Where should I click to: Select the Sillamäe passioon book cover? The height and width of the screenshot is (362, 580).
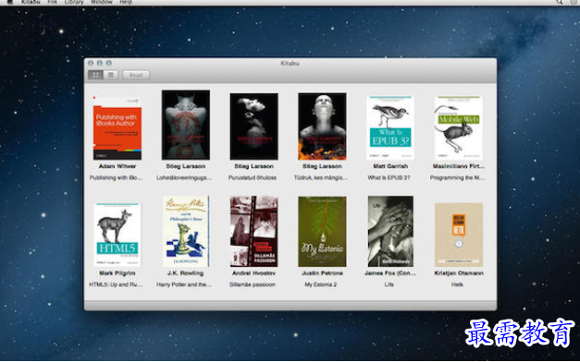(x=253, y=231)
